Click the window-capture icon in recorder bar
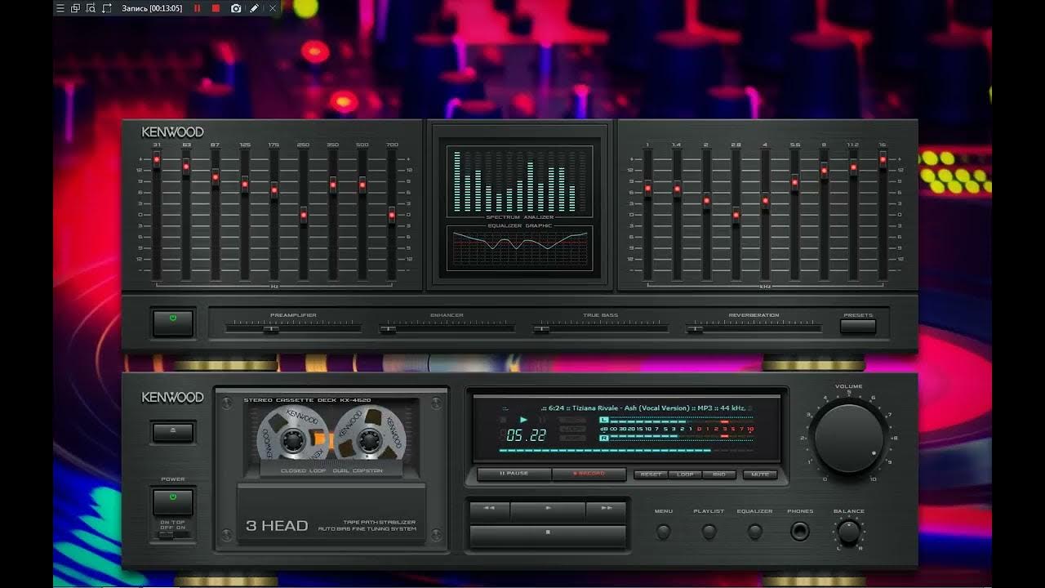This screenshot has width=1045, height=588. 75,8
